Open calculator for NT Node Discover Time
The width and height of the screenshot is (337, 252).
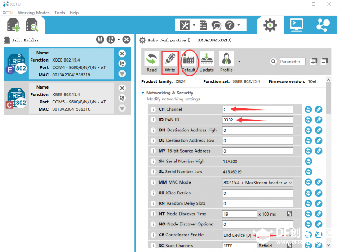pos(289,214)
